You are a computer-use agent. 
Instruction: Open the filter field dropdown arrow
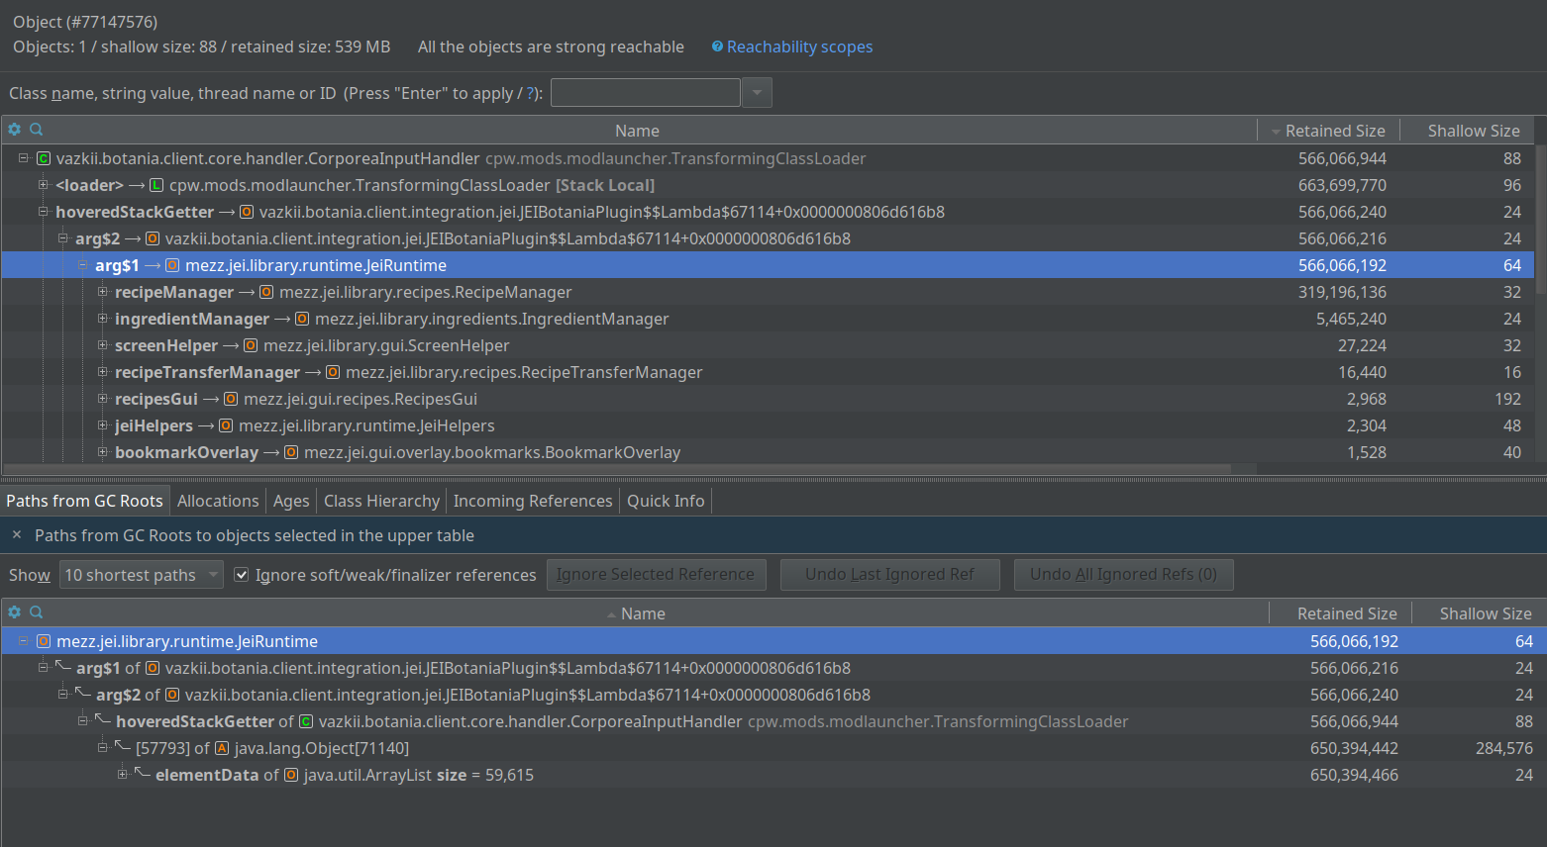click(755, 92)
